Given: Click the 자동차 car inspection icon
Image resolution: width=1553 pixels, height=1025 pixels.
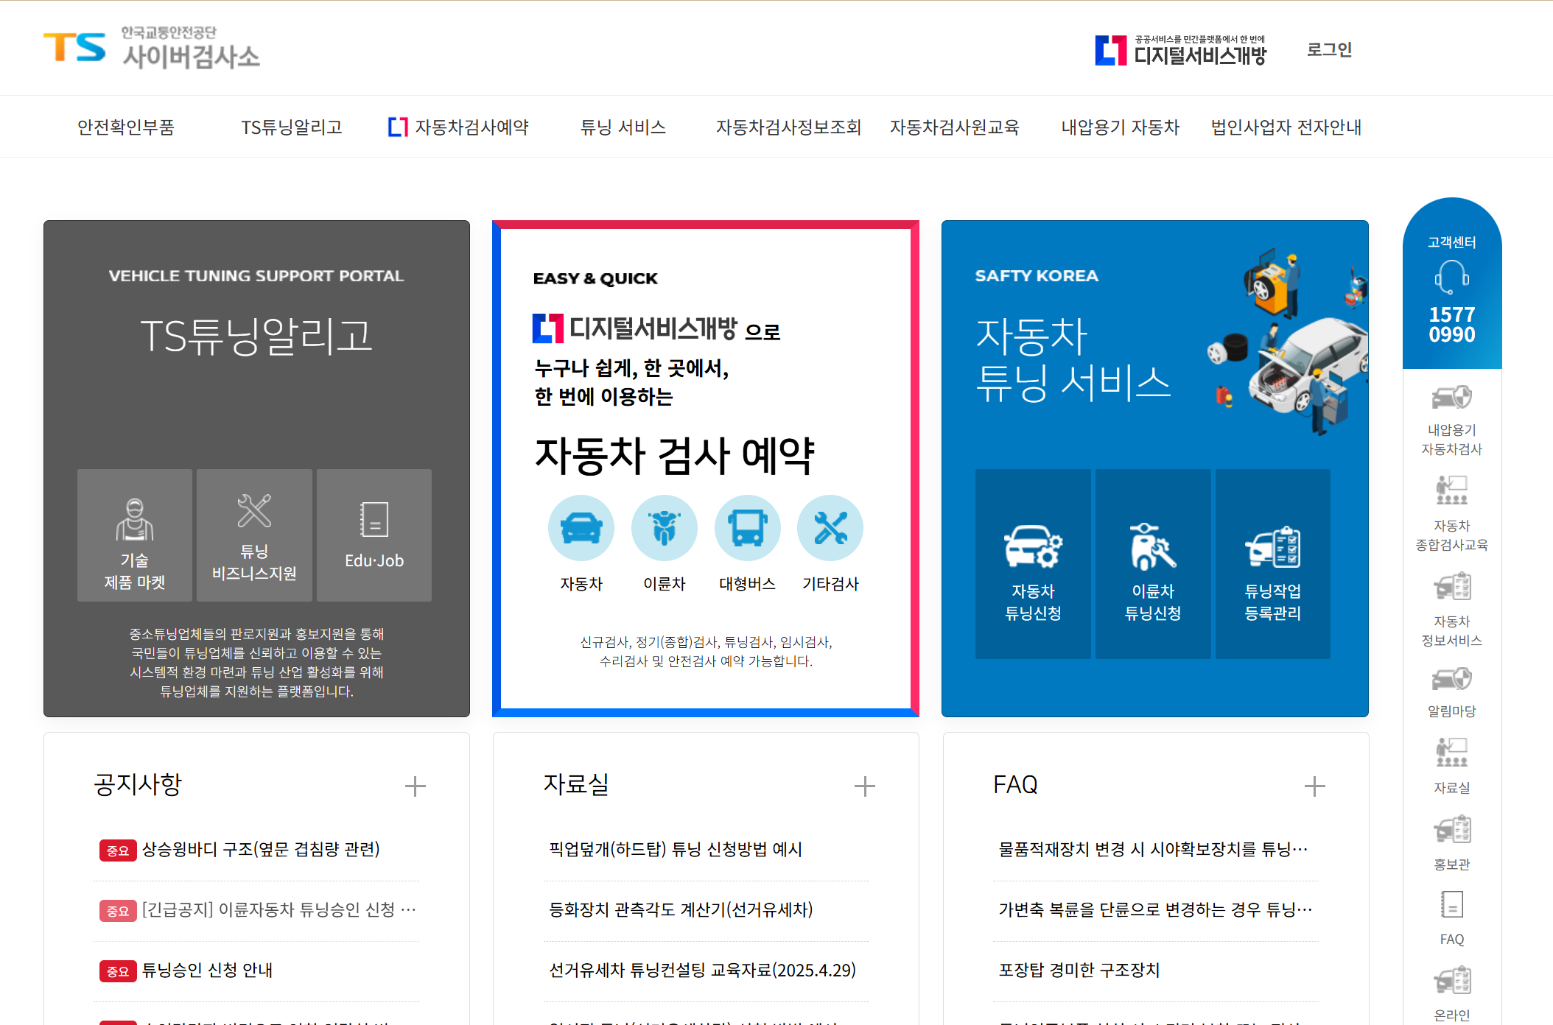Looking at the screenshot, I should [x=581, y=528].
